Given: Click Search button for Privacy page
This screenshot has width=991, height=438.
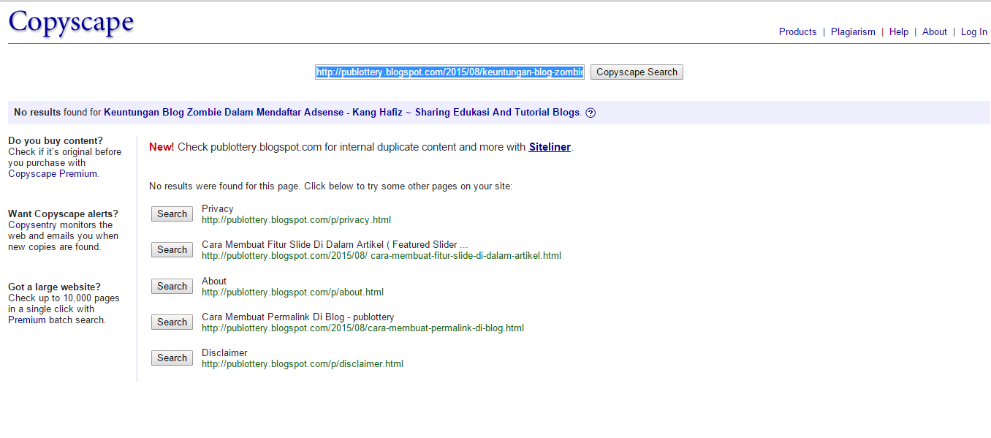Looking at the screenshot, I should coord(172,214).
